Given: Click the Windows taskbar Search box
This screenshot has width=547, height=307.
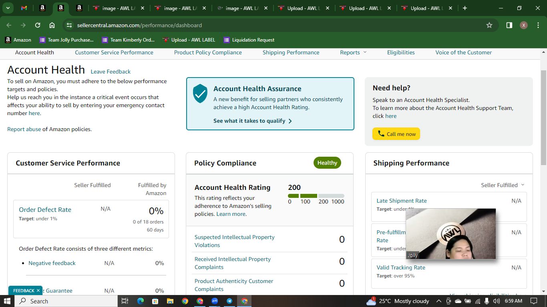Looking at the screenshot, I should 66,301.
